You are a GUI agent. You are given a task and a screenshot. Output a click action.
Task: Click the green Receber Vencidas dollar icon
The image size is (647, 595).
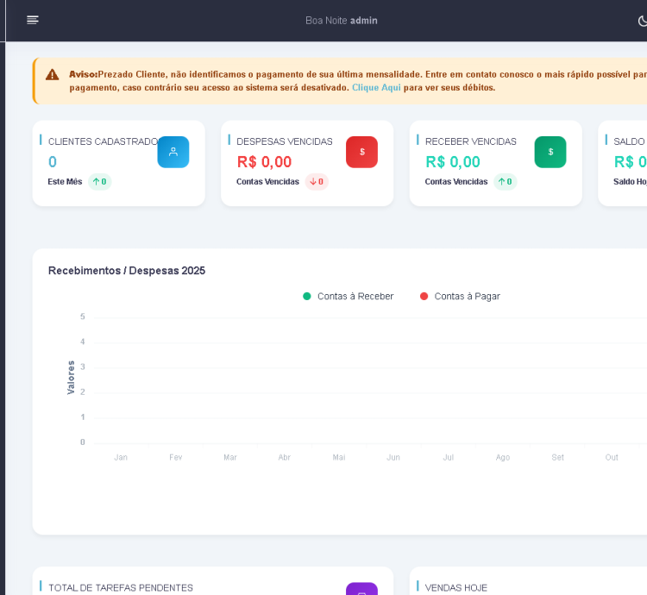coord(550,152)
